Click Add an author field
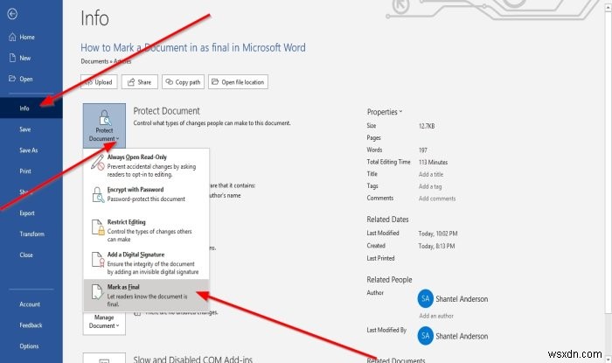 click(436, 316)
